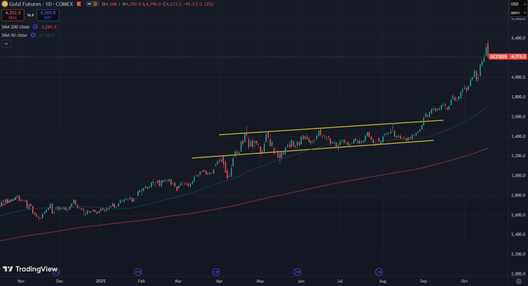Click the SELL 4,252.2 button
The image size is (528, 286).
pyautogui.click(x=12, y=15)
